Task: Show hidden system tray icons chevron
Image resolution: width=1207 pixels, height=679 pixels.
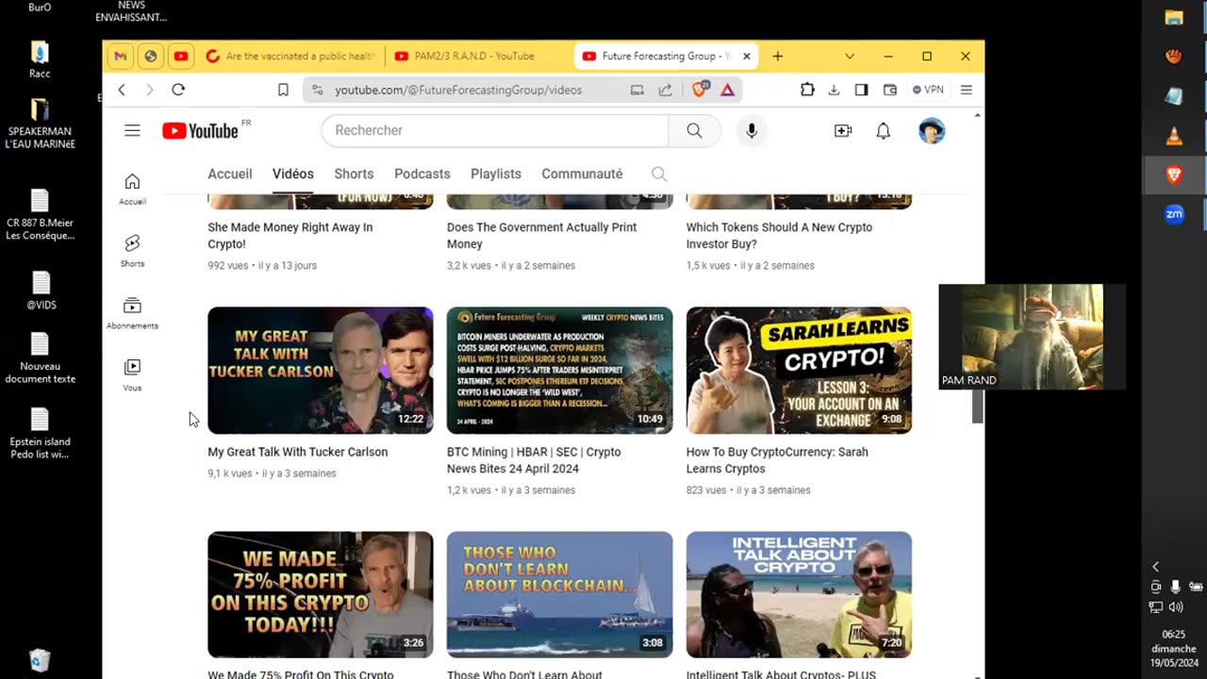Action: click(1156, 567)
